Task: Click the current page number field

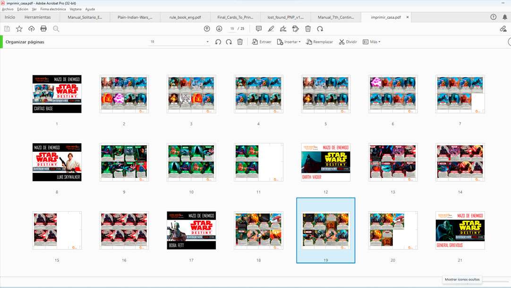Action: (x=232, y=29)
